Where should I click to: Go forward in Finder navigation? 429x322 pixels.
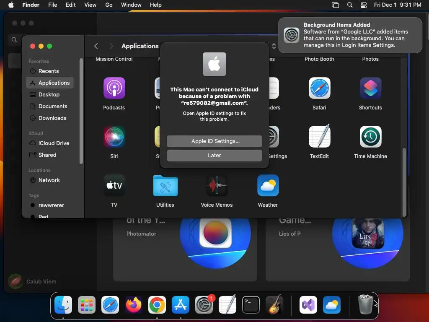[111, 46]
